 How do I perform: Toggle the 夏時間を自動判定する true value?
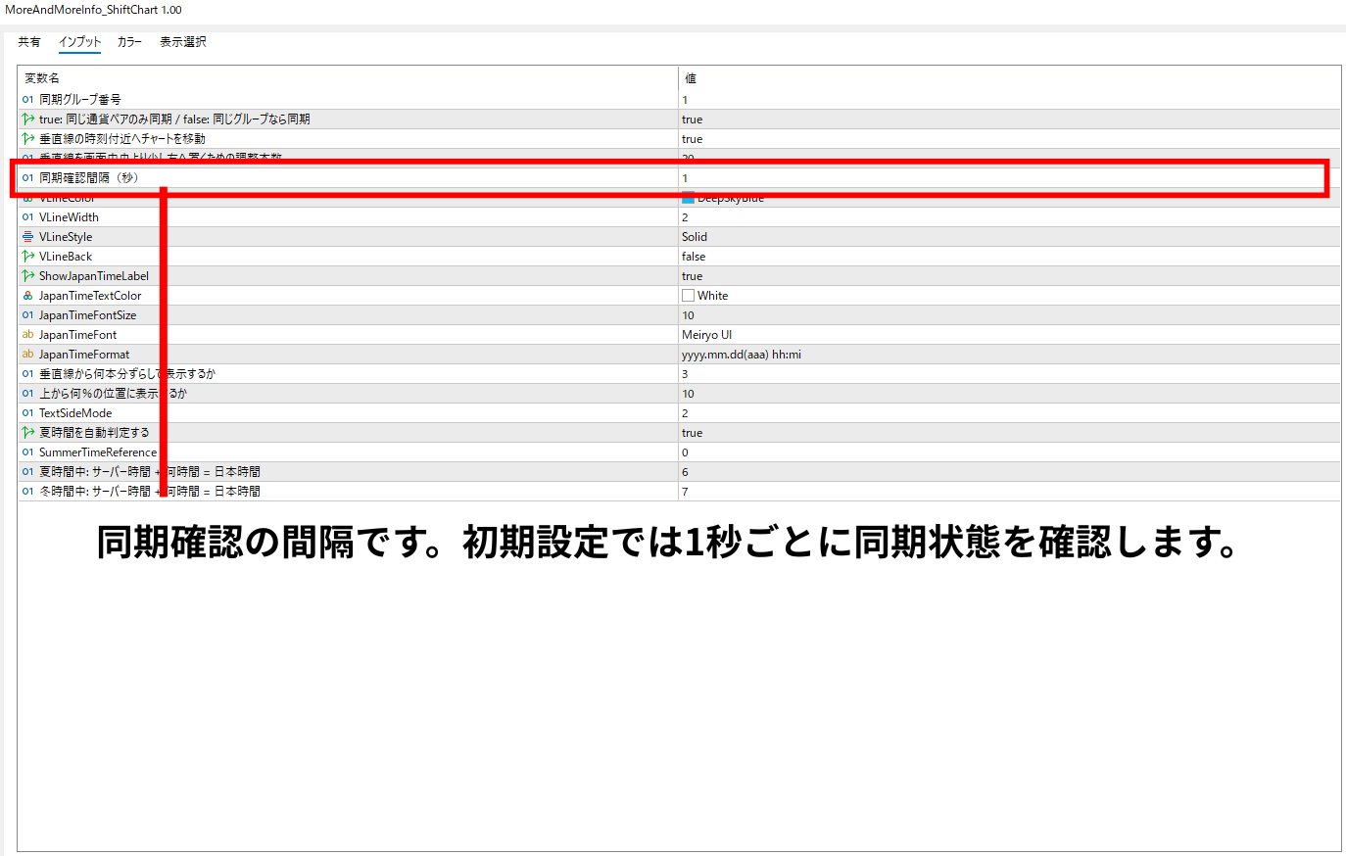[x=1009, y=433]
